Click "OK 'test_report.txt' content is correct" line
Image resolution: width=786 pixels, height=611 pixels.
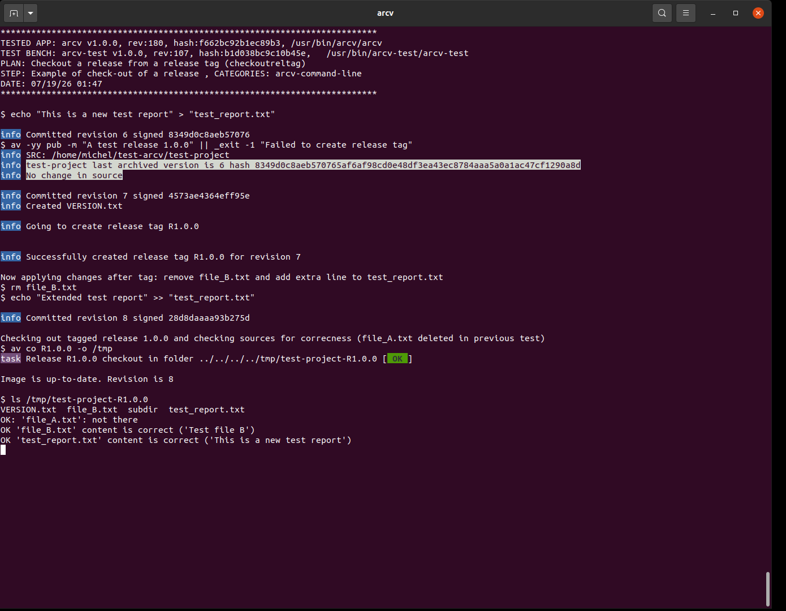[176, 440]
